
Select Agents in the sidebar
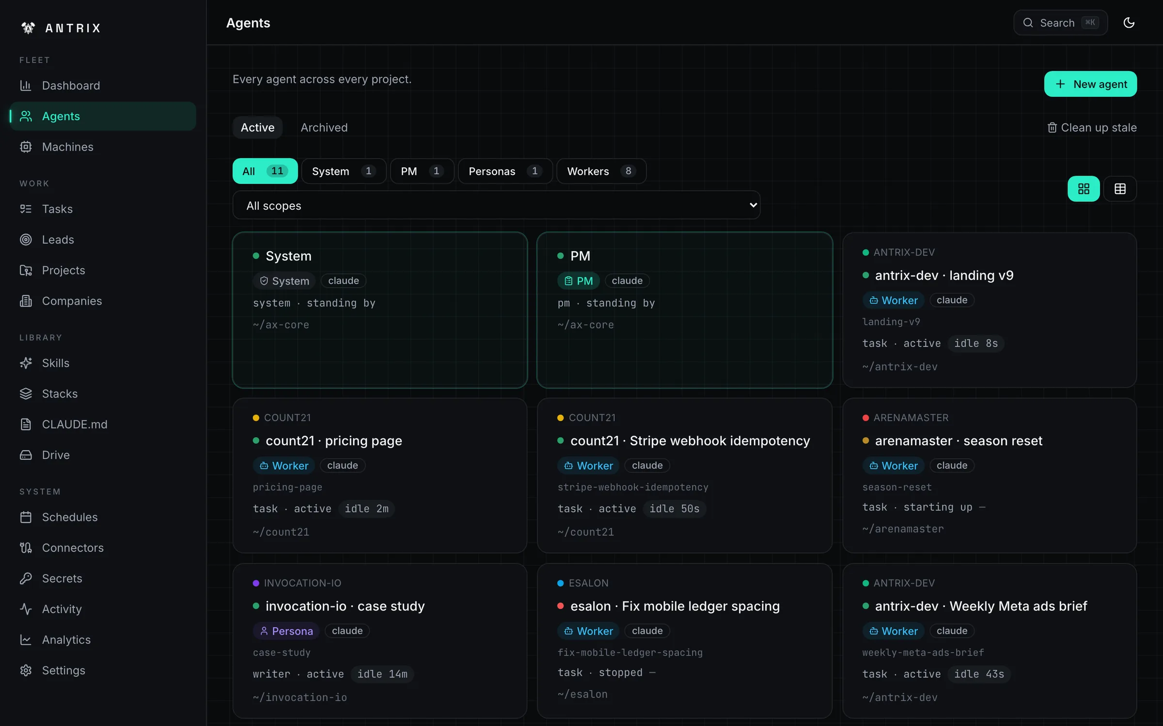tap(103, 116)
